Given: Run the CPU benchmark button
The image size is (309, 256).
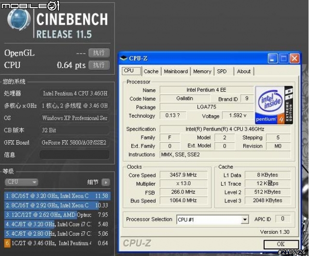Looking at the screenshot, I should point(99,65).
